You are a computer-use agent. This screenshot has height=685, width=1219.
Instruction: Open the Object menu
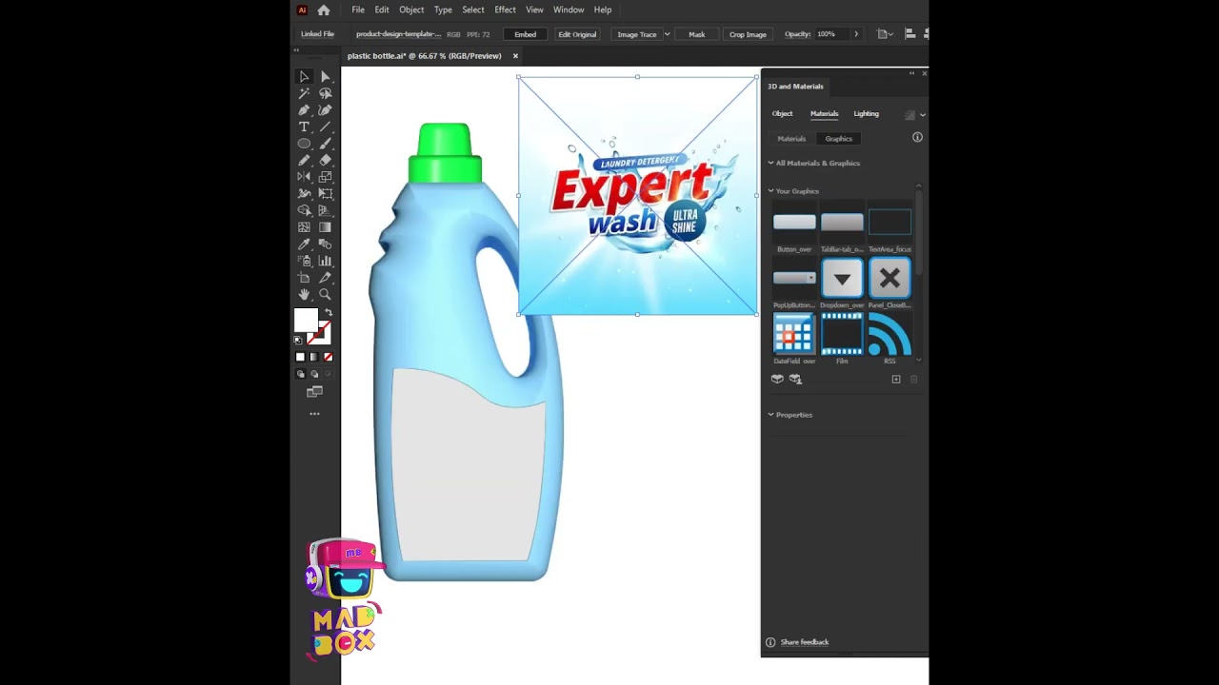point(411,10)
